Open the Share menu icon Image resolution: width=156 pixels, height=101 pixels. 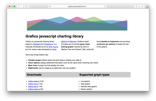[x=136, y=6]
